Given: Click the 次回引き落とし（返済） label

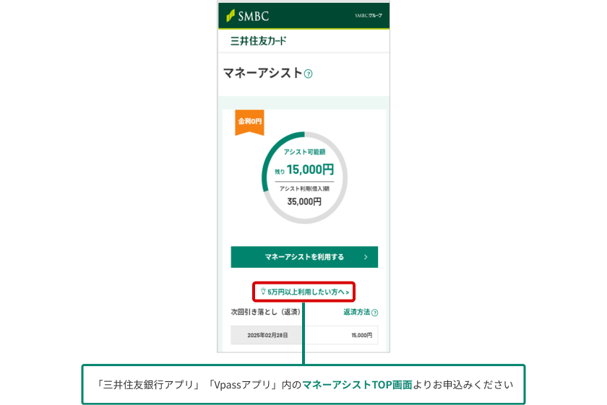Looking at the screenshot, I should [x=266, y=312].
